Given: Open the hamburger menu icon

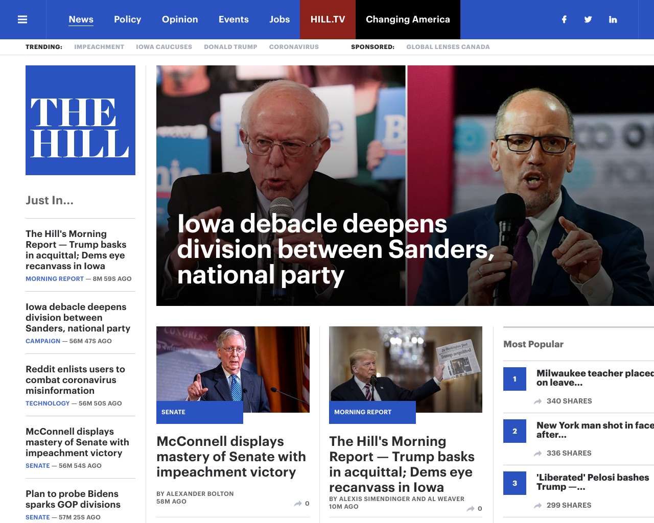Looking at the screenshot, I should click(x=22, y=19).
